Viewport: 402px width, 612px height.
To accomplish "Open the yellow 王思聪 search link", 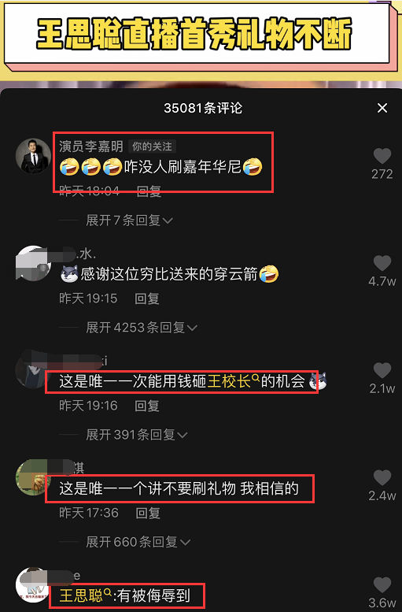I will click(86, 595).
